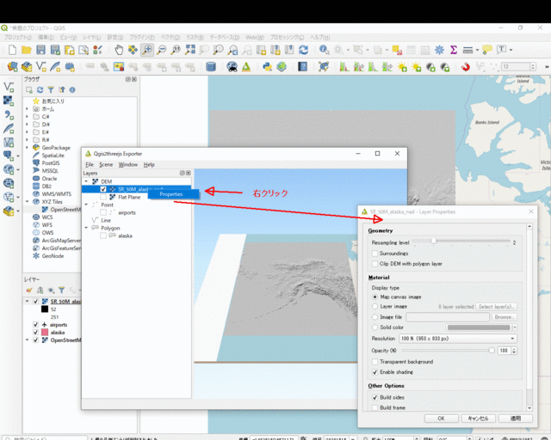This screenshot has width=551, height=440.
Task: Click the Select layer(s) button
Action: (496, 307)
